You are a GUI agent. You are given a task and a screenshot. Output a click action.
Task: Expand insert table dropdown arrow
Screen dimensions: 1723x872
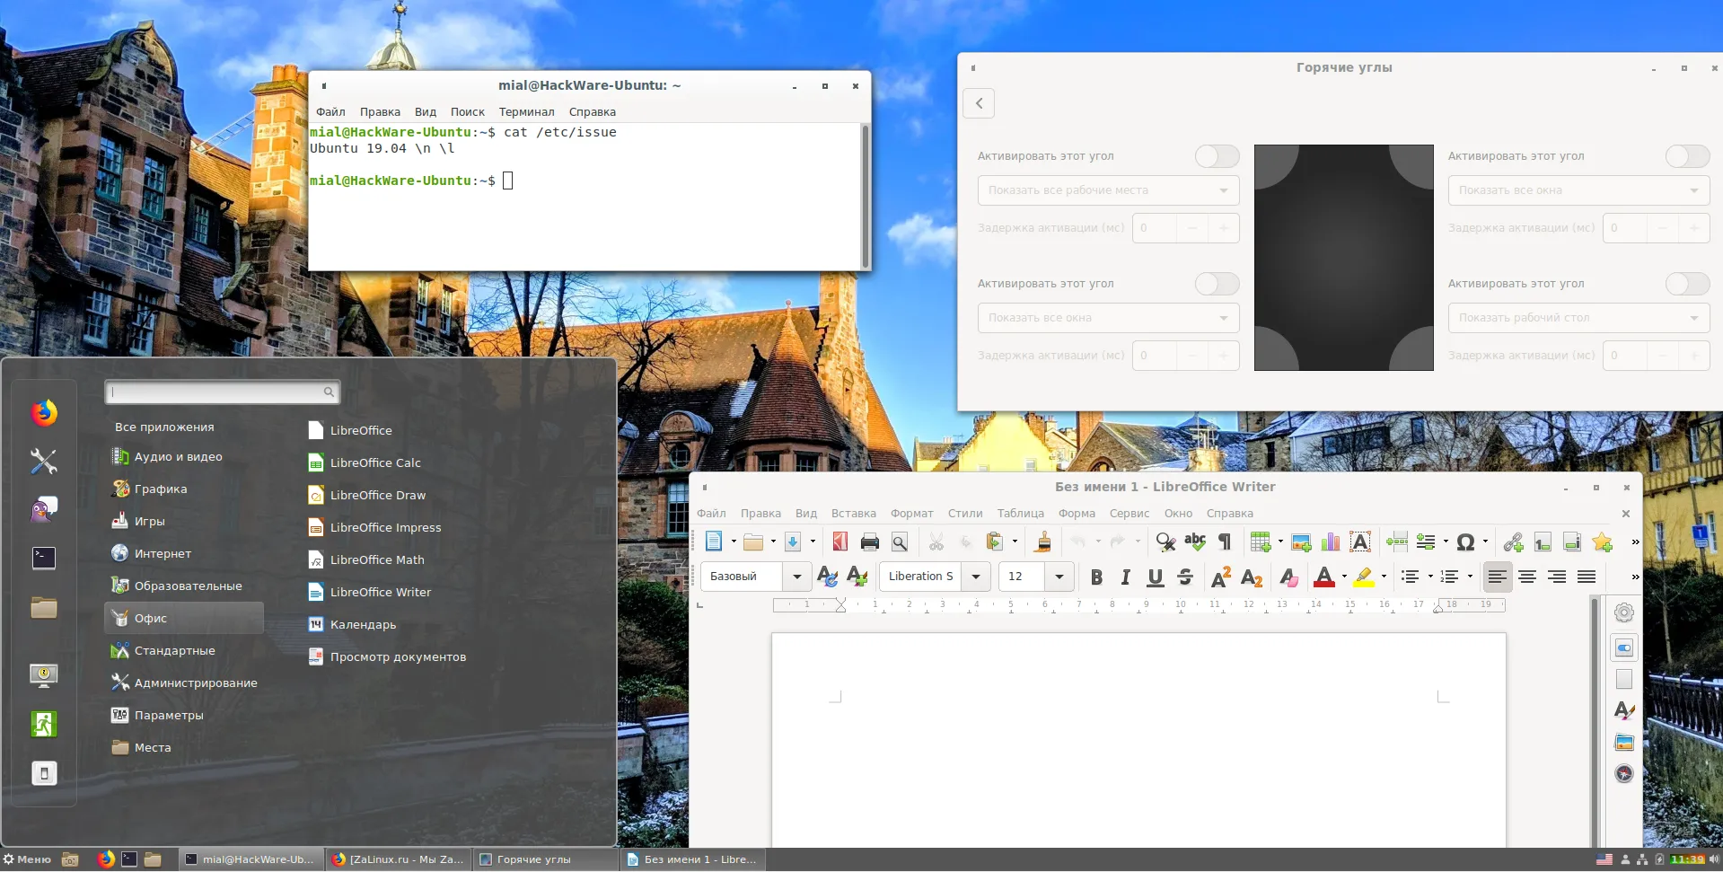(x=1280, y=542)
